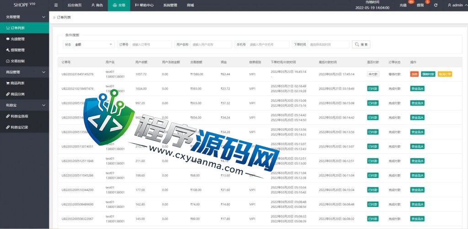This screenshot has width=468, height=229.
Task: Click the gavel icon for 提现管理
Action: pyautogui.click(x=8, y=50)
